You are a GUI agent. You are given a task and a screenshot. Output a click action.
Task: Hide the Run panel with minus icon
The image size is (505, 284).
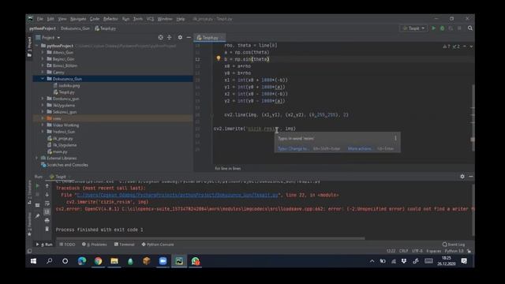(471, 177)
